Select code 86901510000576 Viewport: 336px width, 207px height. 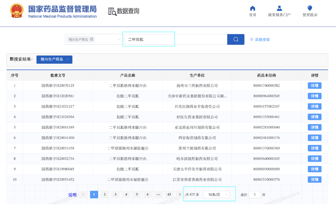[x=266, y=180]
